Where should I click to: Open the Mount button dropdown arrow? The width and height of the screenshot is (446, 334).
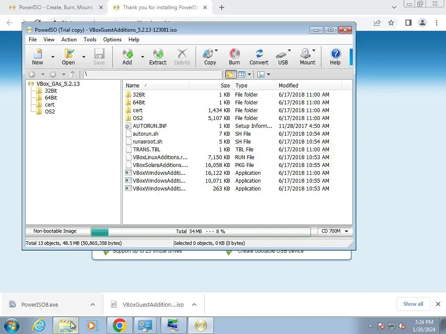(x=314, y=50)
